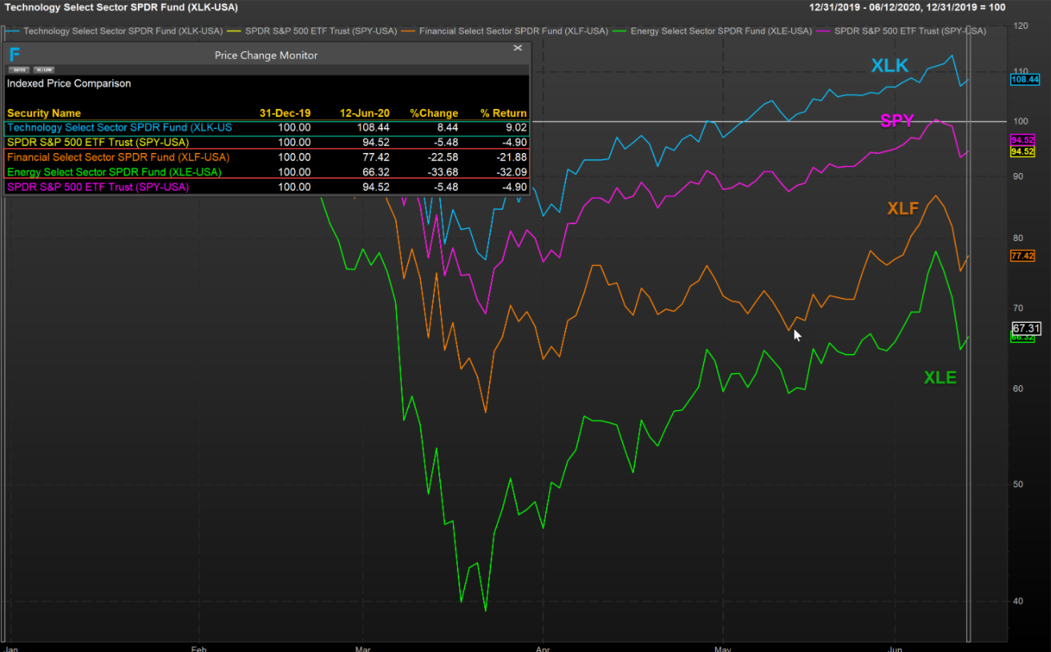This screenshot has width=1051, height=652.
Task: Sort by % Return column header
Action: tap(503, 113)
